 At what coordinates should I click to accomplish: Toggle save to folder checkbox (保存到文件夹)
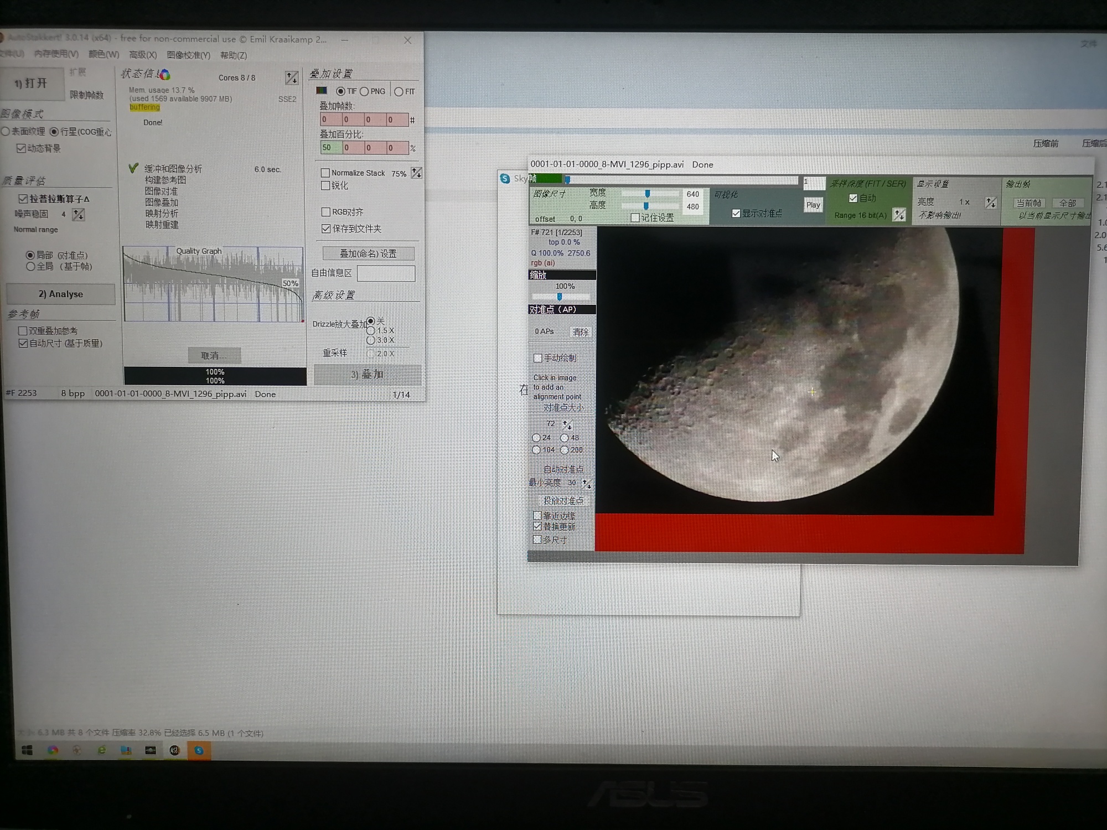326,229
